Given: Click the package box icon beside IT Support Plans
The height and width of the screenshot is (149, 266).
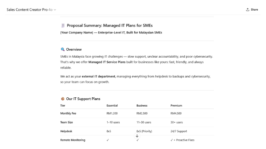Looking at the screenshot, I should point(63,99).
